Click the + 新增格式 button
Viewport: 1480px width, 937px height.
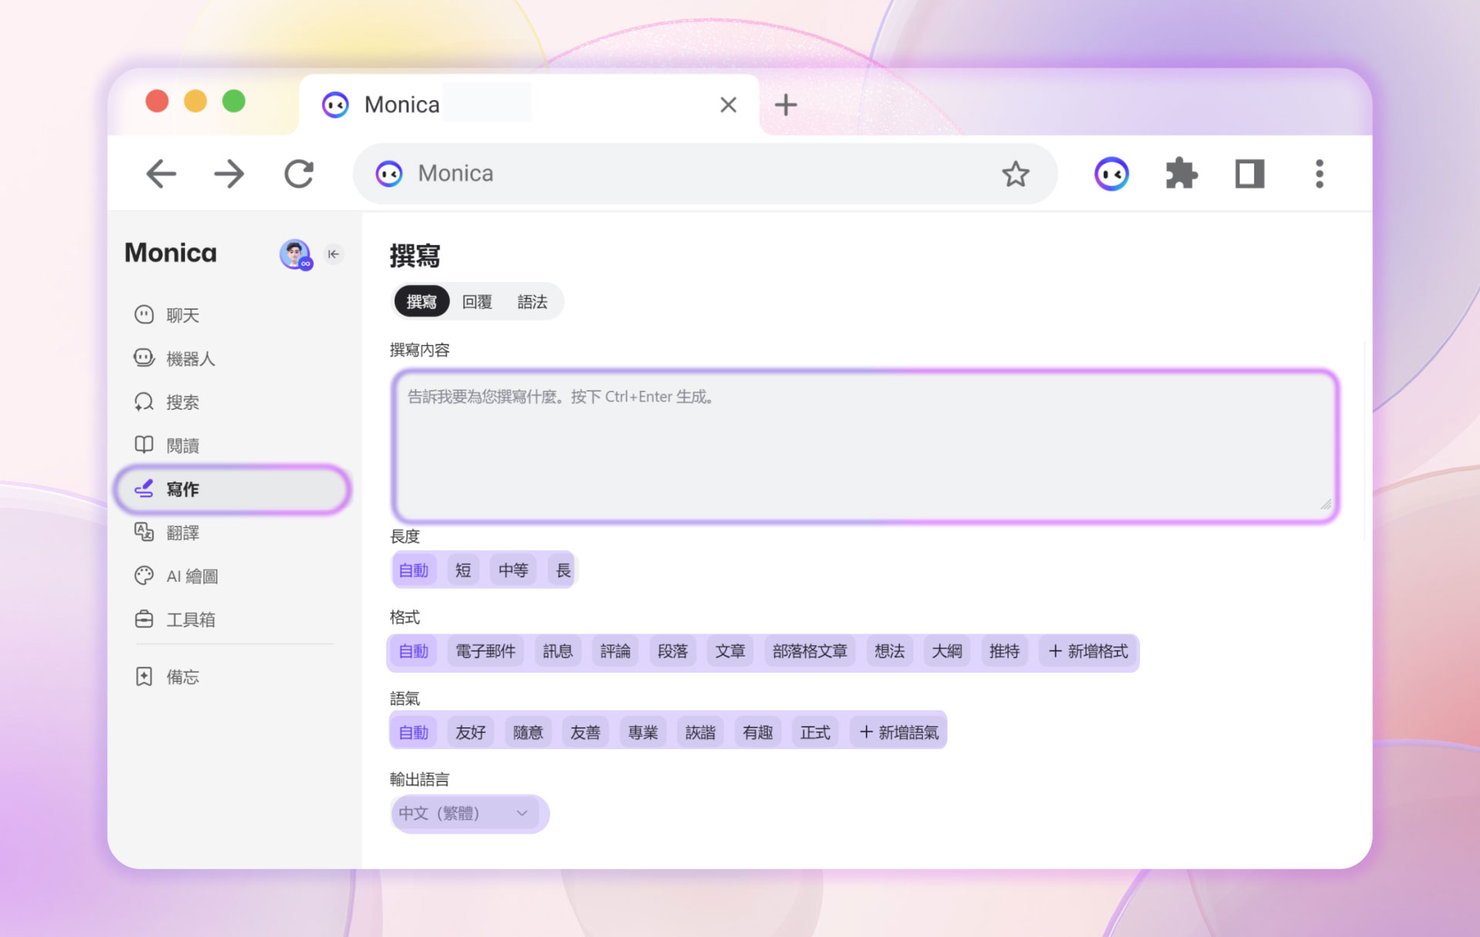pyautogui.click(x=1088, y=651)
